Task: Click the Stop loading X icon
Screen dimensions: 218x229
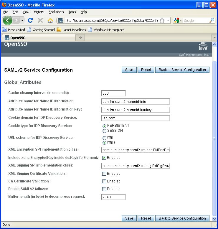Action: (x=40, y=20)
